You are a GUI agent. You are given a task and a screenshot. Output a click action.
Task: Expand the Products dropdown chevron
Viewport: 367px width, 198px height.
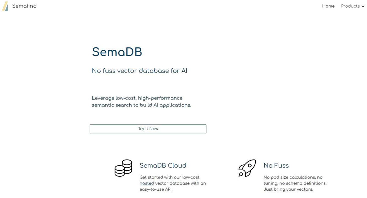(x=363, y=6)
